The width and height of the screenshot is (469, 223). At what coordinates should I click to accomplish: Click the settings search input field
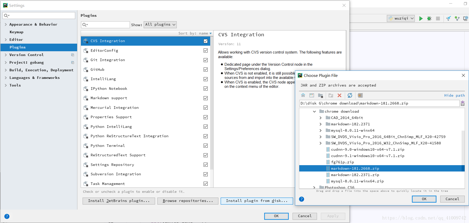coord(39,16)
